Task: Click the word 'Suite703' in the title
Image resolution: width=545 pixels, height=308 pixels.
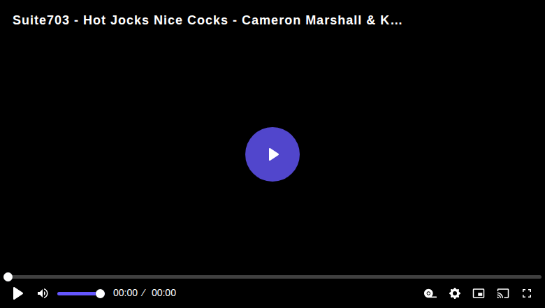Action: click(x=41, y=20)
